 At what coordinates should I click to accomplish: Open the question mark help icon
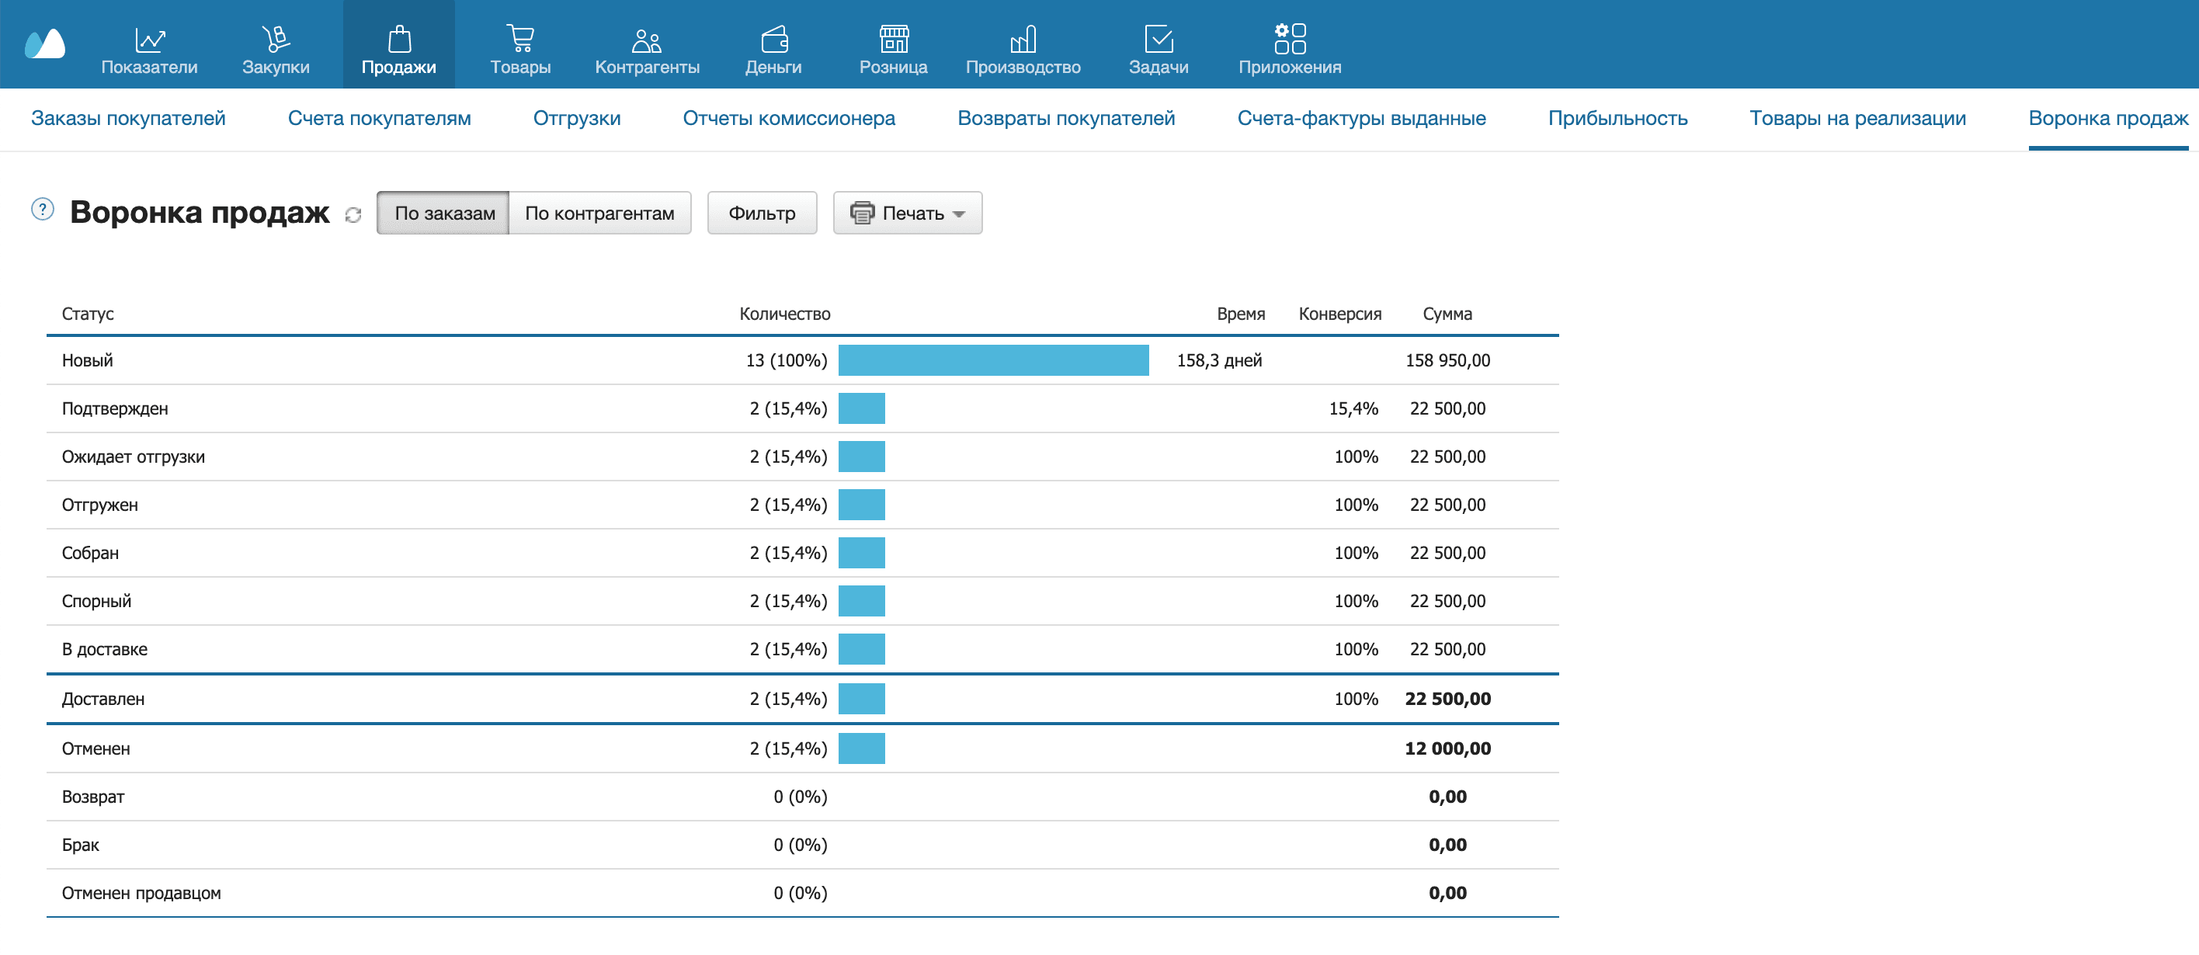click(43, 209)
